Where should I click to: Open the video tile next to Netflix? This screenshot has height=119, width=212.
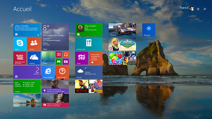(96, 86)
